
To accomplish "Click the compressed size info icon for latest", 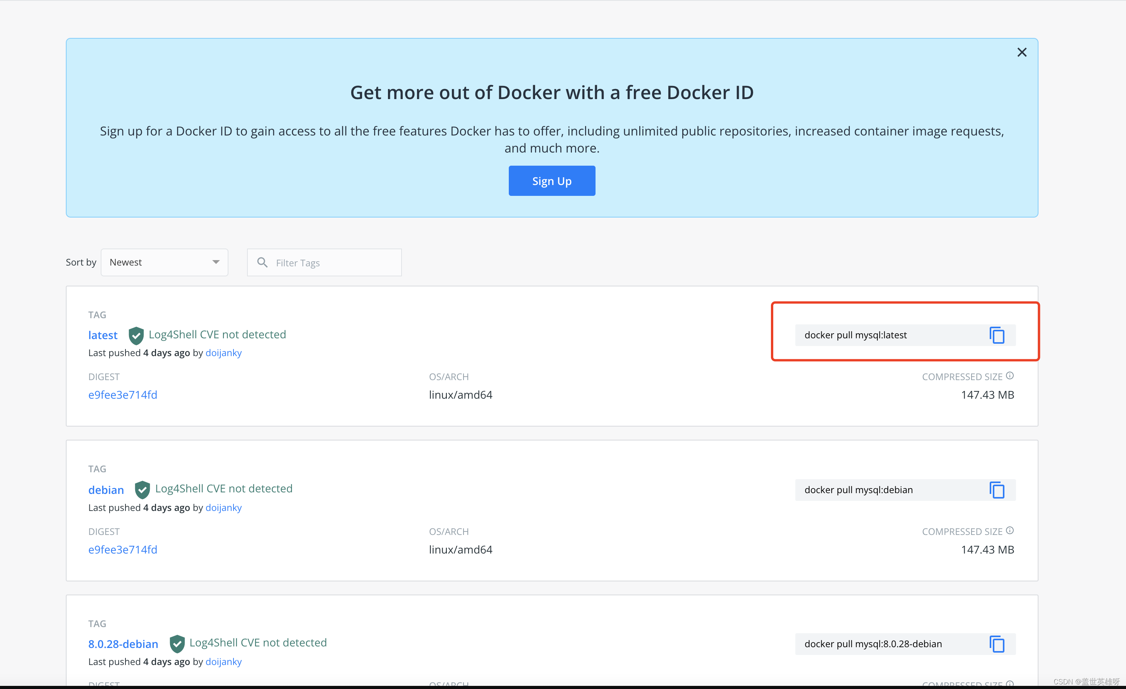I will pos(1009,375).
